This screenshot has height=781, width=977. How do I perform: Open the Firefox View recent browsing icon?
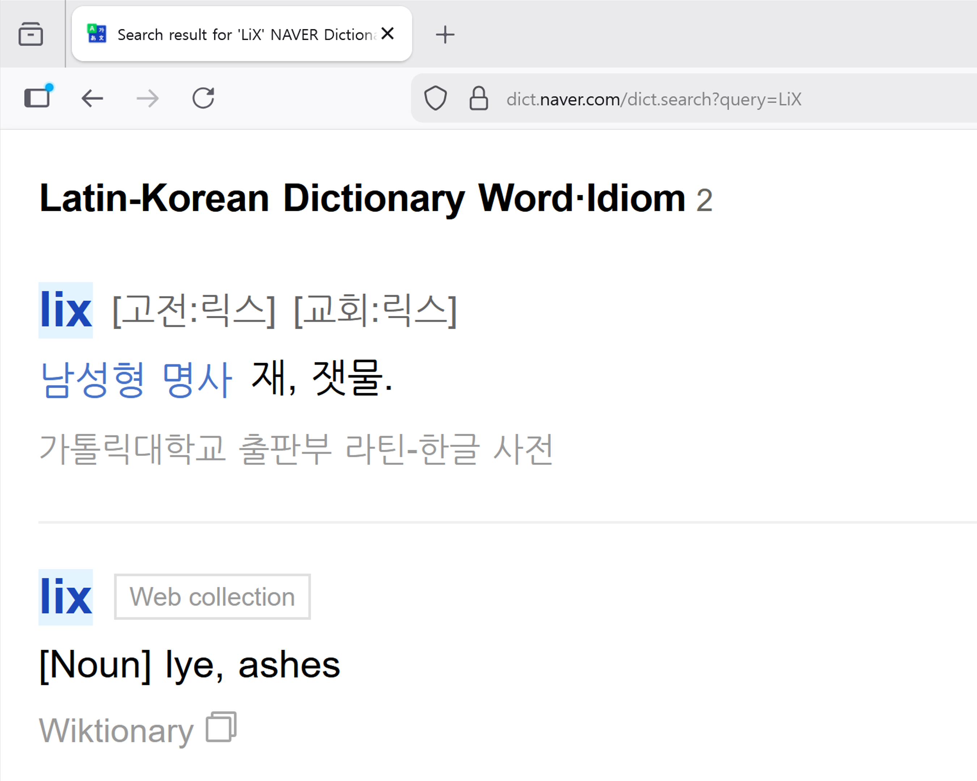(x=31, y=34)
